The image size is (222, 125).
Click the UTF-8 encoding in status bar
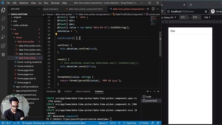(113, 123)
